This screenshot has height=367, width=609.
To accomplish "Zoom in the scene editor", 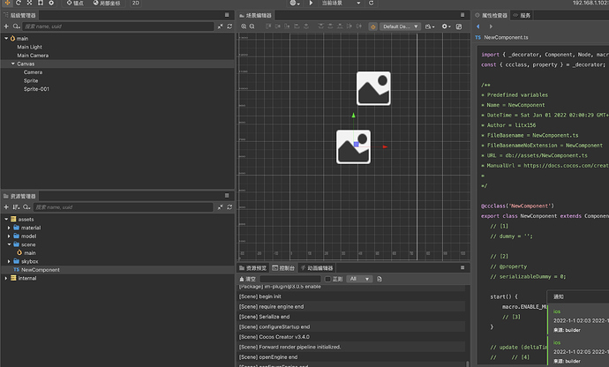I will [x=244, y=26].
